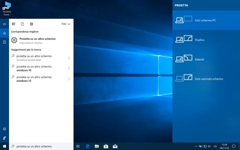Select Estendi projection mode
This screenshot has width=240, height=150.
click(x=206, y=59)
